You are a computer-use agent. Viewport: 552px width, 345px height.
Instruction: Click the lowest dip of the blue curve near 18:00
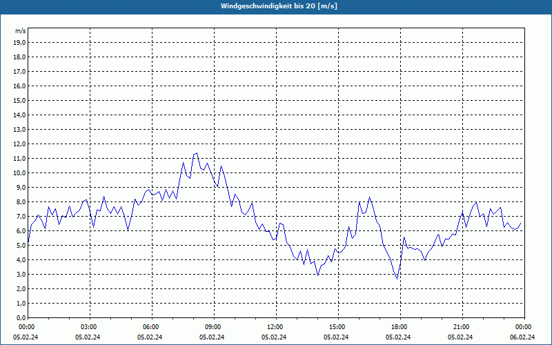[x=397, y=279]
